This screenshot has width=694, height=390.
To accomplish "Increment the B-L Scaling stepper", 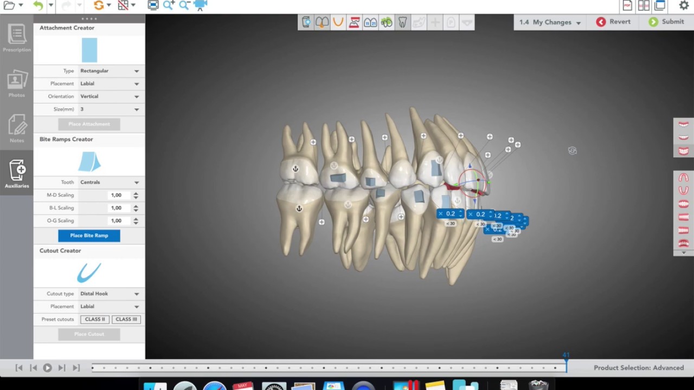I will 136,206.
